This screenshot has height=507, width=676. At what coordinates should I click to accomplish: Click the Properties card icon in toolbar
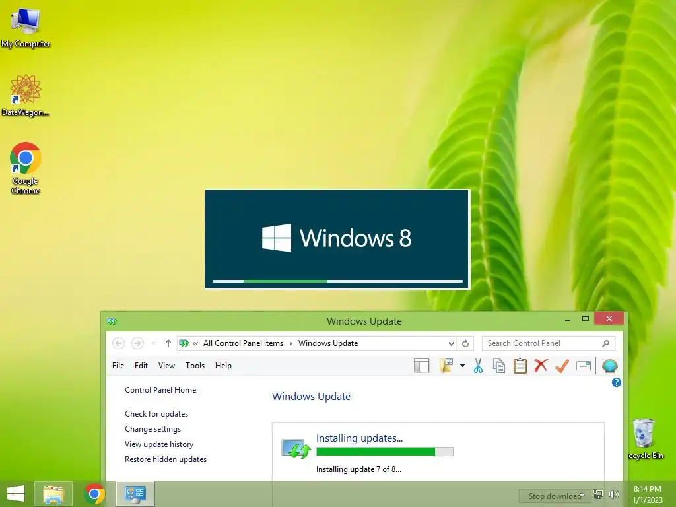584,366
